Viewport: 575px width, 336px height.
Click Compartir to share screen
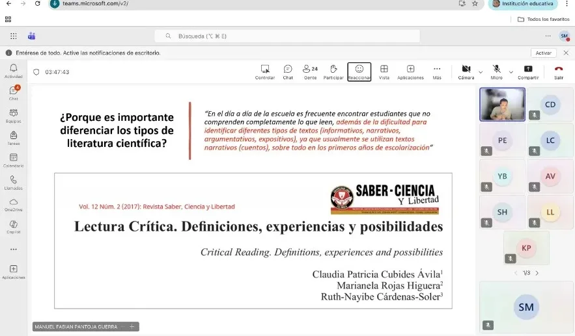pos(528,72)
